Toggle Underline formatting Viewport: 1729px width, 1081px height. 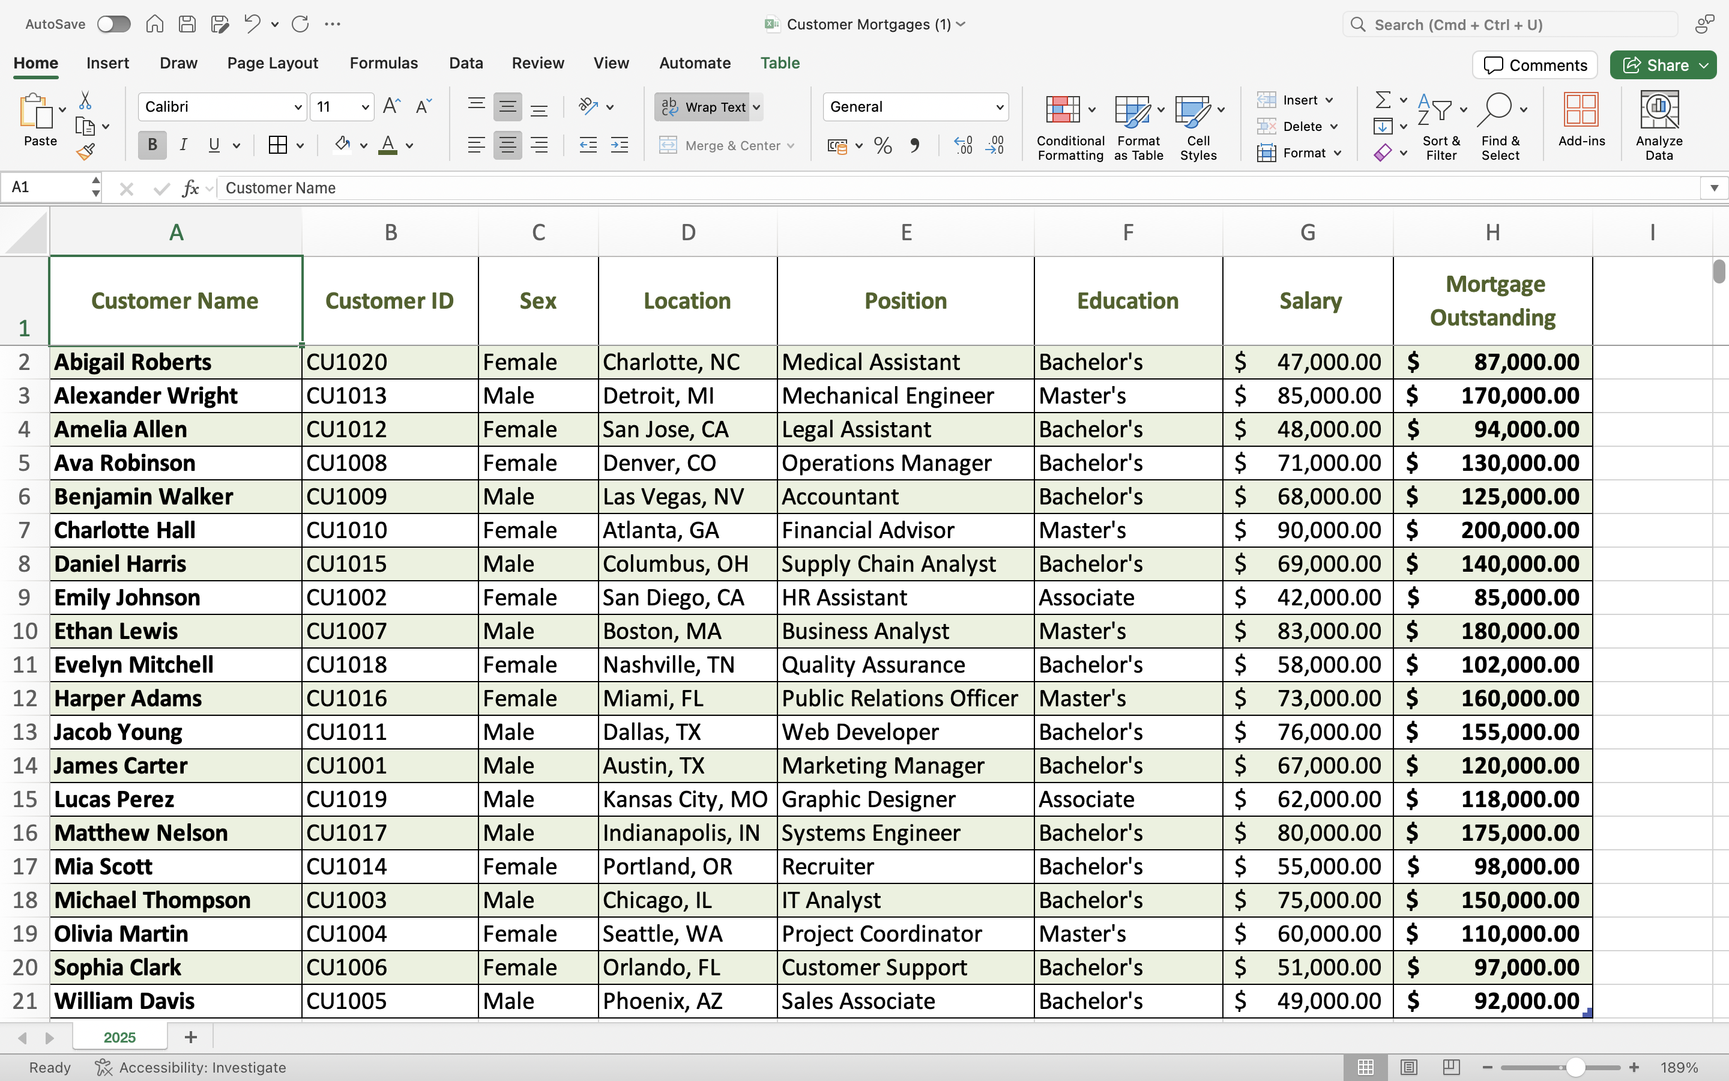pos(214,146)
